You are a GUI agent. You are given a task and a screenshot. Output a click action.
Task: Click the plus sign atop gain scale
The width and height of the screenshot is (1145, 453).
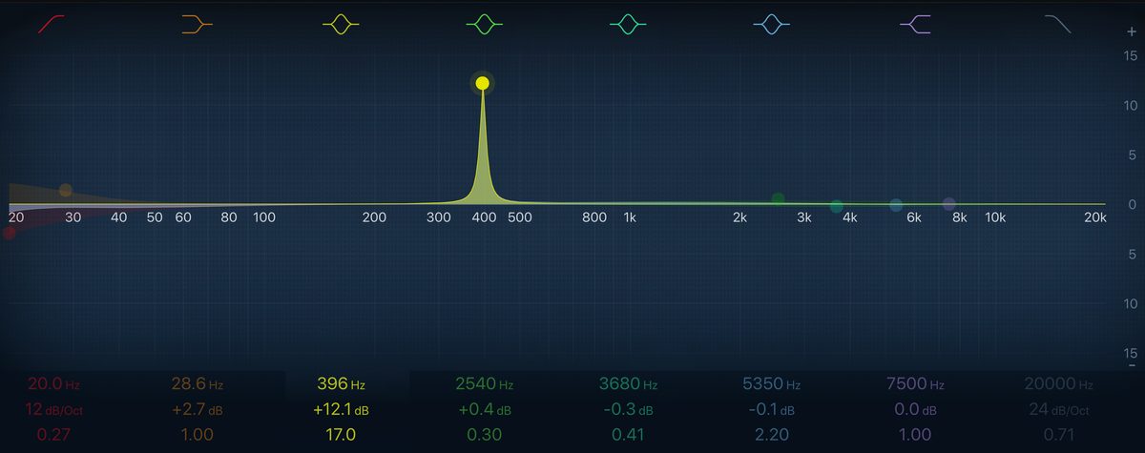1131,31
